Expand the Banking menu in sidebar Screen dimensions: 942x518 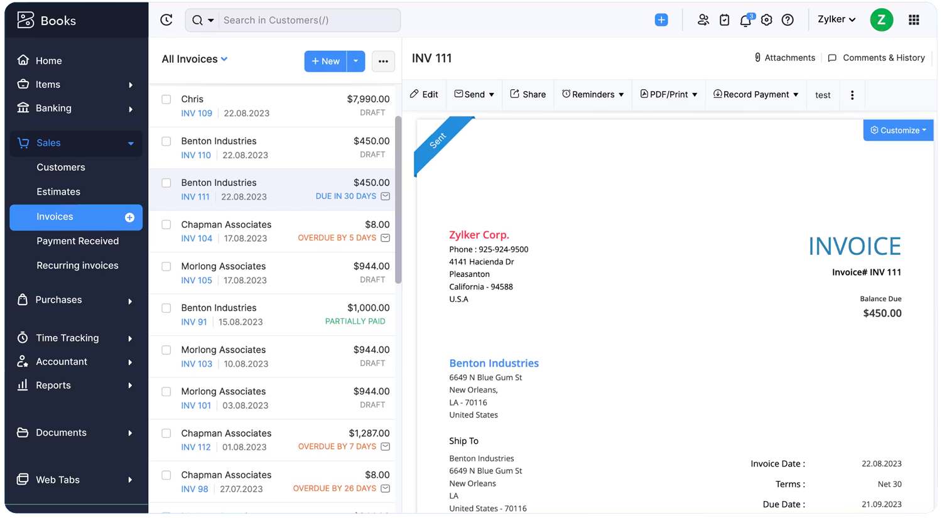click(131, 109)
